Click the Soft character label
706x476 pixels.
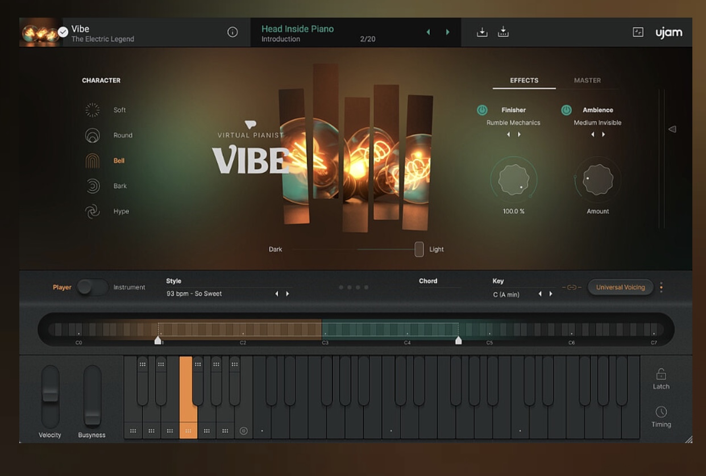coord(119,110)
